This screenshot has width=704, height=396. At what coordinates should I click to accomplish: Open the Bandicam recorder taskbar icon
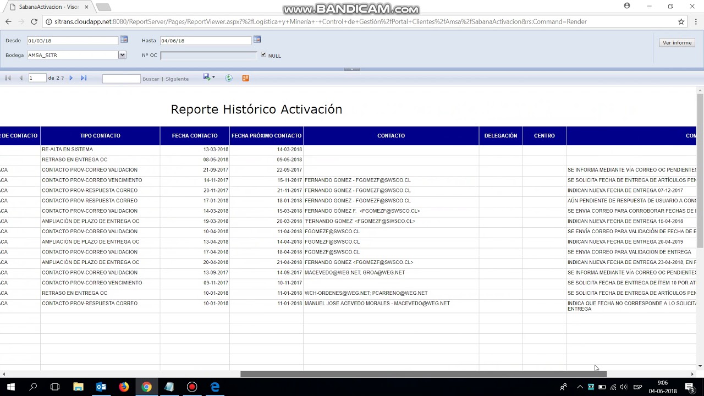192,387
